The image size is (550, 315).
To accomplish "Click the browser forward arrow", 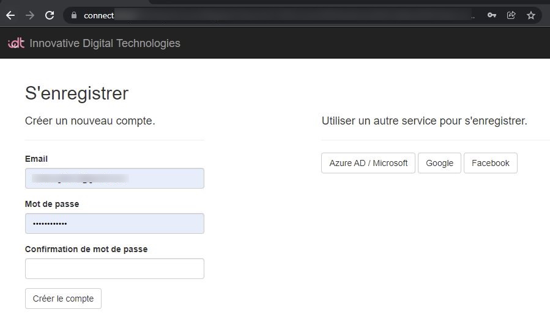I will 30,15.
